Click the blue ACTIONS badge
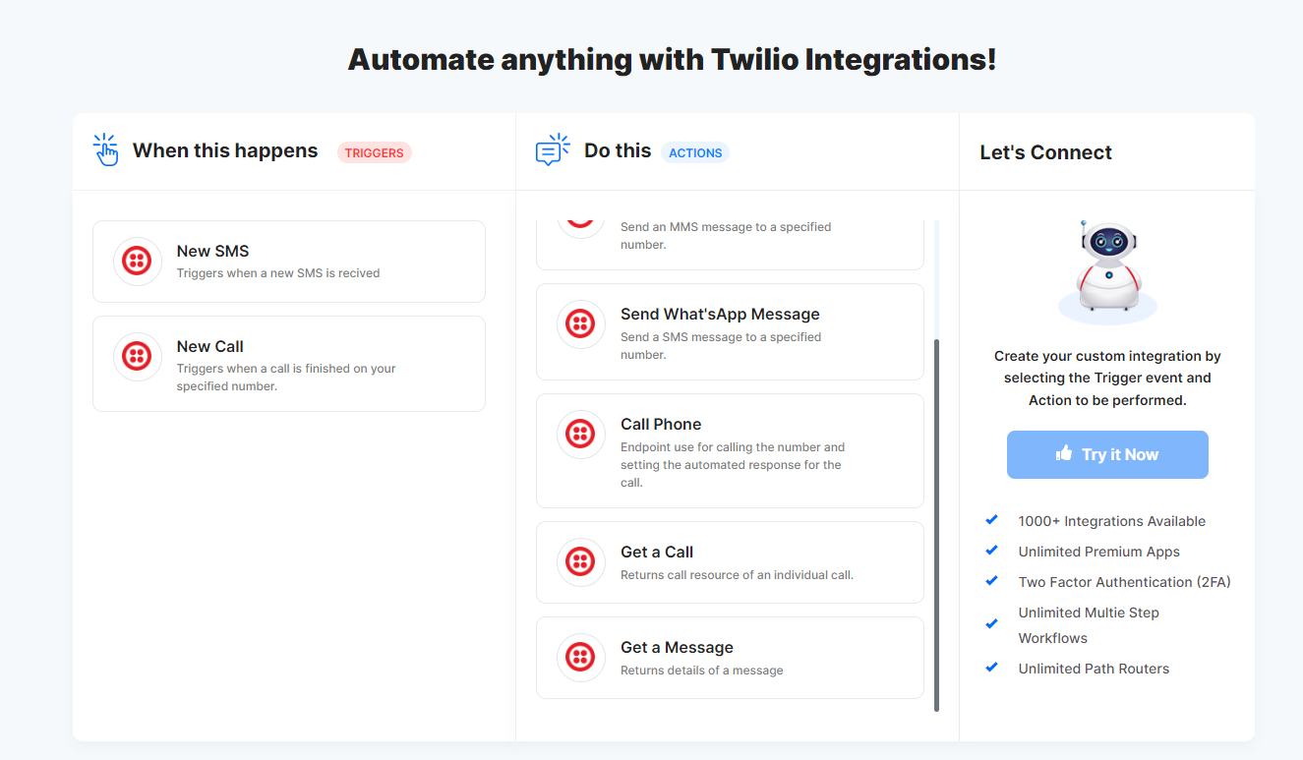Viewport: 1303px width, 760px height. (x=695, y=152)
